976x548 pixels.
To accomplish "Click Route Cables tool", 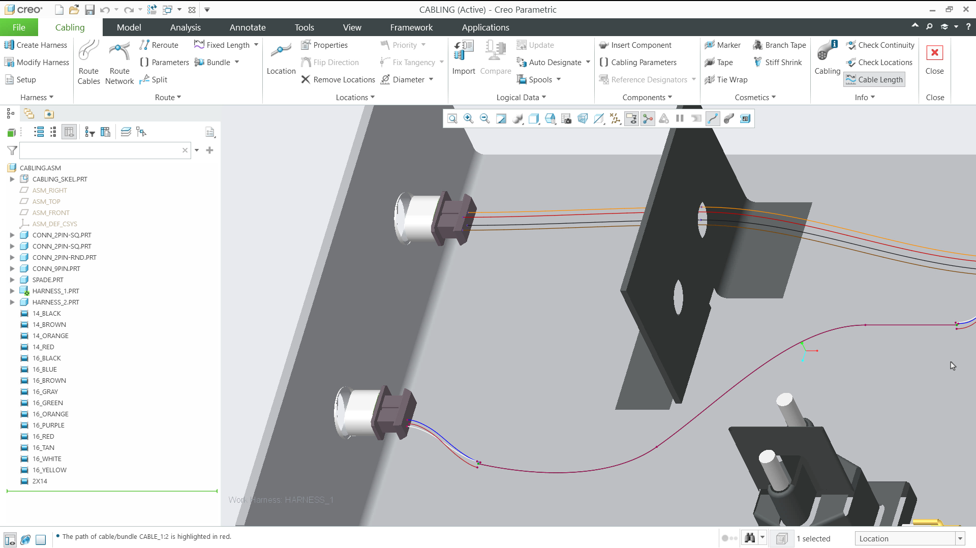I will coord(88,62).
